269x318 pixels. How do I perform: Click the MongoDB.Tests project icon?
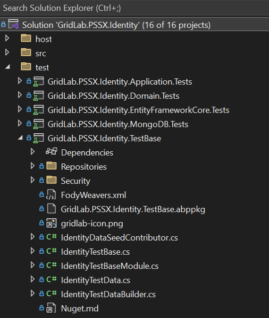point(39,124)
